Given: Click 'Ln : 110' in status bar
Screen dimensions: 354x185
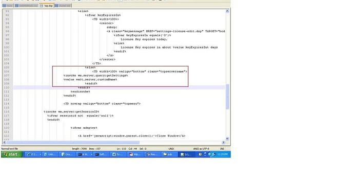Looking at the screenshot, I should point(121,149).
